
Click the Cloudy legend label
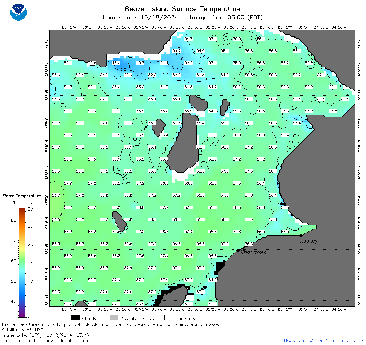pyautogui.click(x=89, y=319)
